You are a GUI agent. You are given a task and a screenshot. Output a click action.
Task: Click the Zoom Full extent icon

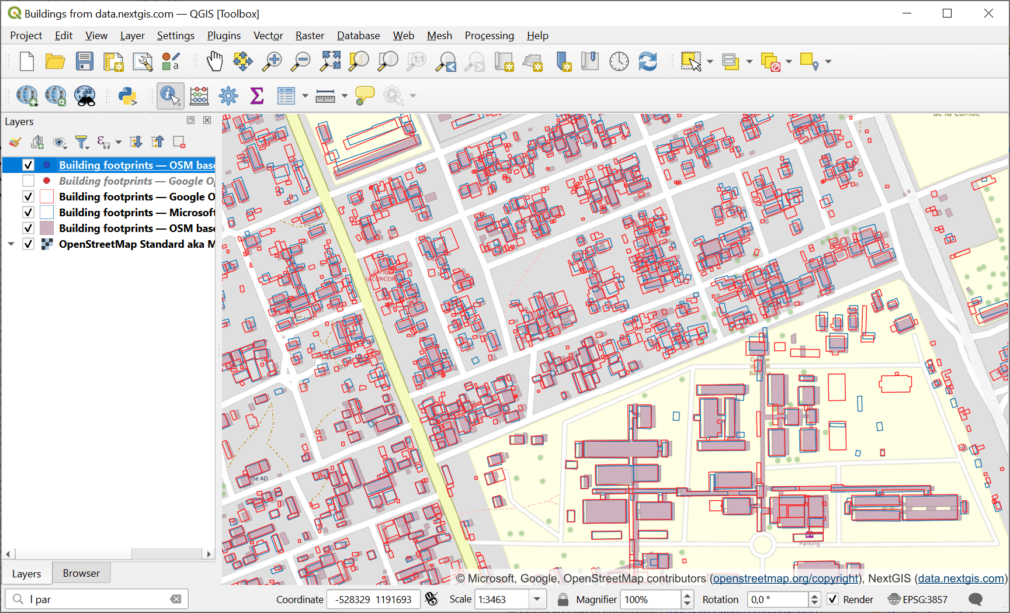click(330, 61)
